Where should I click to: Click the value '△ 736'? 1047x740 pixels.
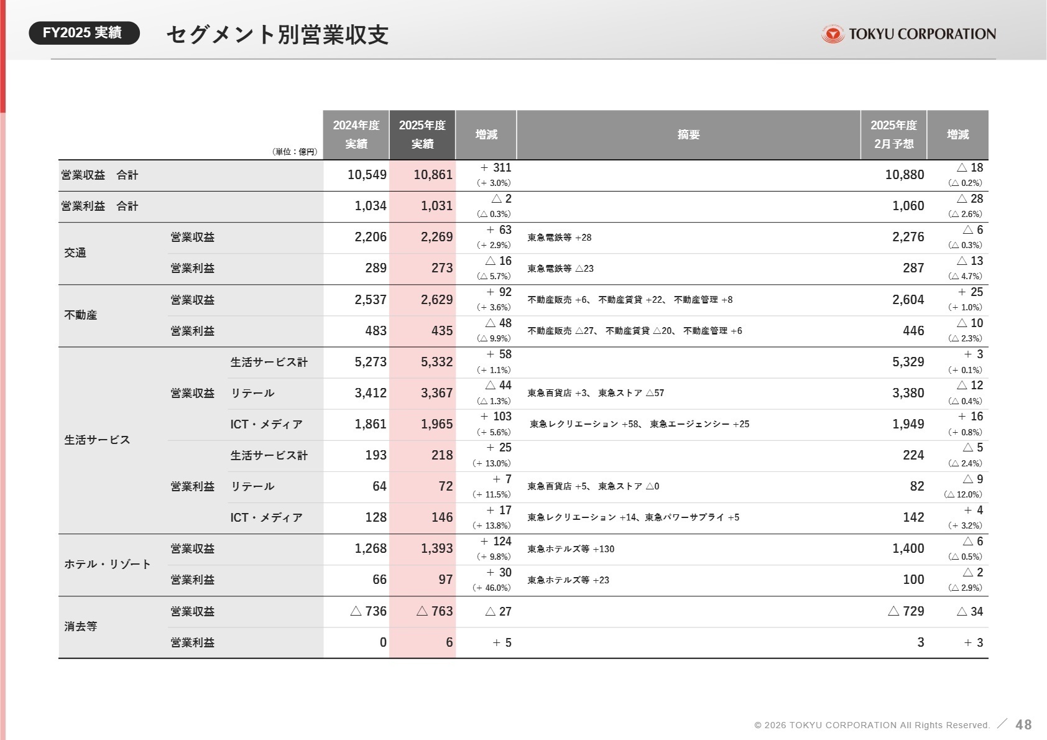click(x=369, y=611)
